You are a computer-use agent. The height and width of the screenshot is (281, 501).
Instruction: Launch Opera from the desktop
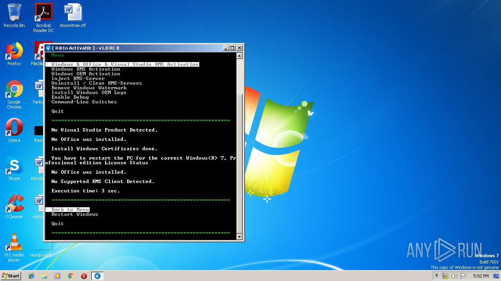(14, 130)
